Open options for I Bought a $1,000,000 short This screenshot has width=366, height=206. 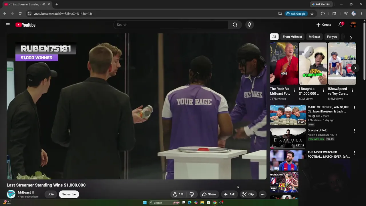pyautogui.click(x=323, y=90)
